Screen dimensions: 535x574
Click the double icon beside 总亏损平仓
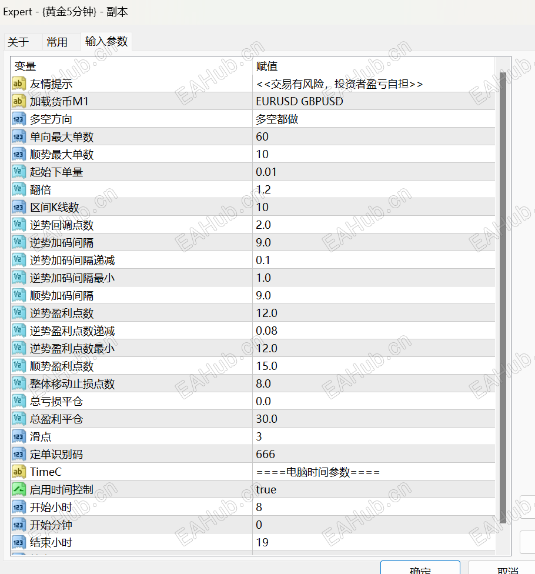pos(19,401)
